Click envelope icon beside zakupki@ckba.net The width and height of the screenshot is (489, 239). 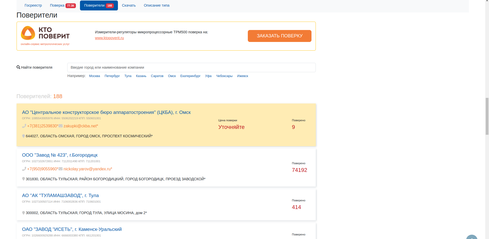coord(61,126)
